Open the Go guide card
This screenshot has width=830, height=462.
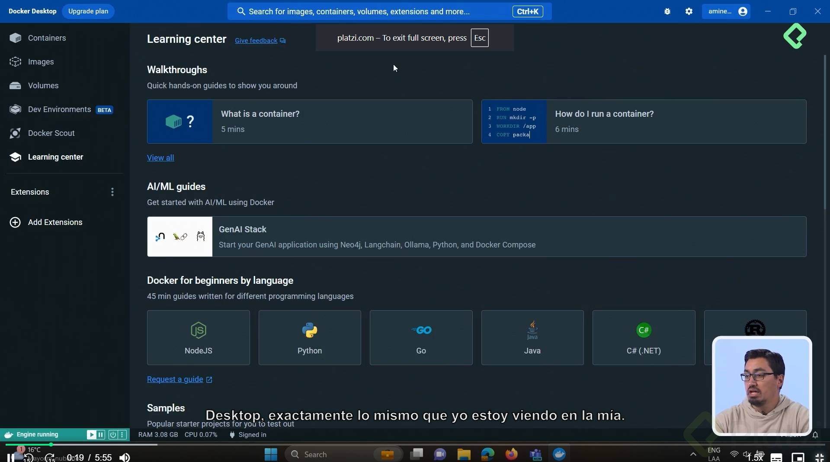tap(421, 337)
